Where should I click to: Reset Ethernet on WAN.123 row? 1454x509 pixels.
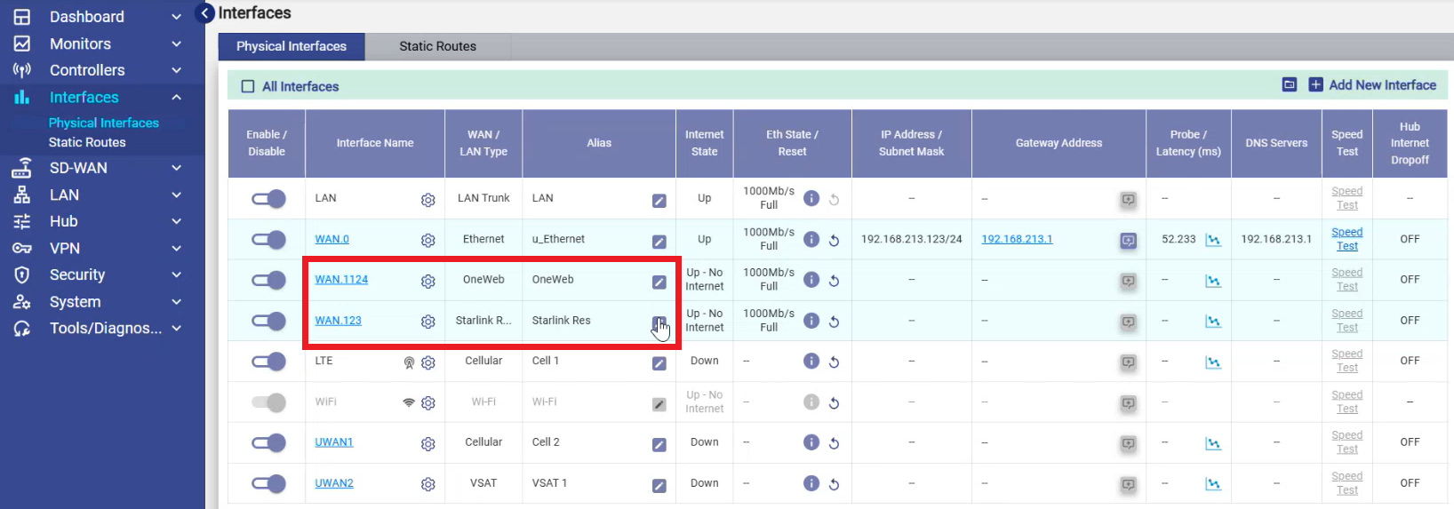click(x=834, y=322)
